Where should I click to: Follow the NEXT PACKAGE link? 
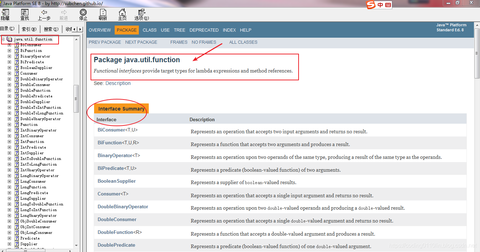tap(141, 42)
